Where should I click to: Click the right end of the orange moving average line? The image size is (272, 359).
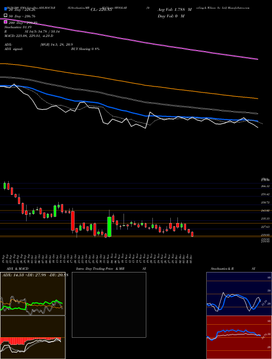click(257, 98)
